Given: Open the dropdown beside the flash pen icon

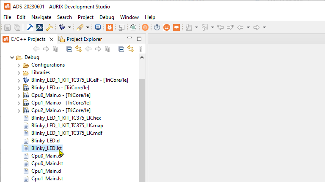Looking at the screenshot, I should coord(88,27).
